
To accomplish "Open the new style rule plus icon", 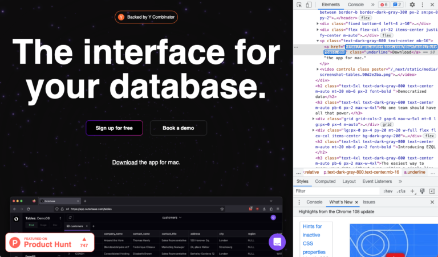I will [x=412, y=191].
